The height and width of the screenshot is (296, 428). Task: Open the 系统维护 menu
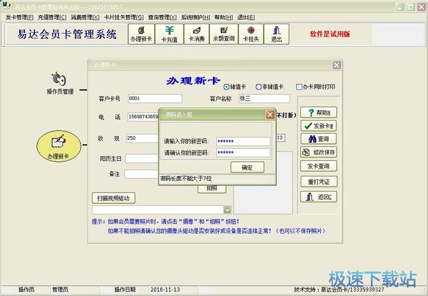[195, 17]
